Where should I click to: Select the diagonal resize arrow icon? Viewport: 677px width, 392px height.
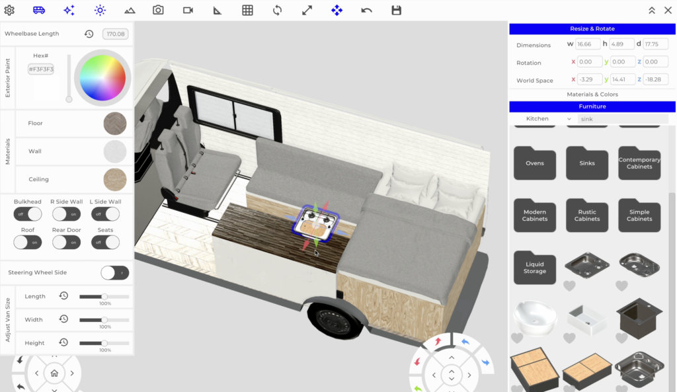coord(307,10)
